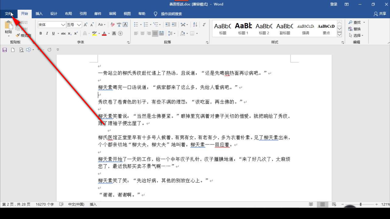Open the Find tool in the Editing group
Viewport: 390px width, 219px height.
pyautogui.click(x=354, y=22)
